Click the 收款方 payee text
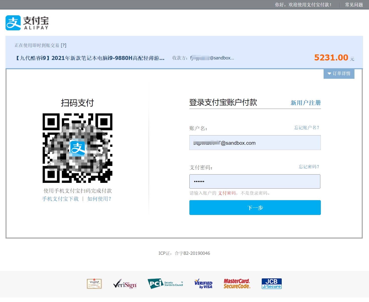 click(x=203, y=58)
